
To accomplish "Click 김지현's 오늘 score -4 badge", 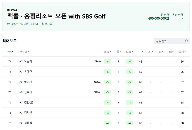I will click(x=130, y=113).
